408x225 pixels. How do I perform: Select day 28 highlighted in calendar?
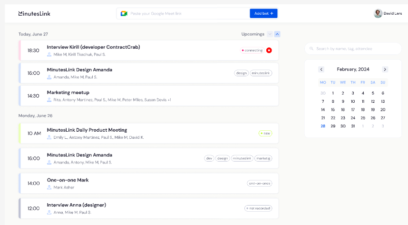coord(323,126)
